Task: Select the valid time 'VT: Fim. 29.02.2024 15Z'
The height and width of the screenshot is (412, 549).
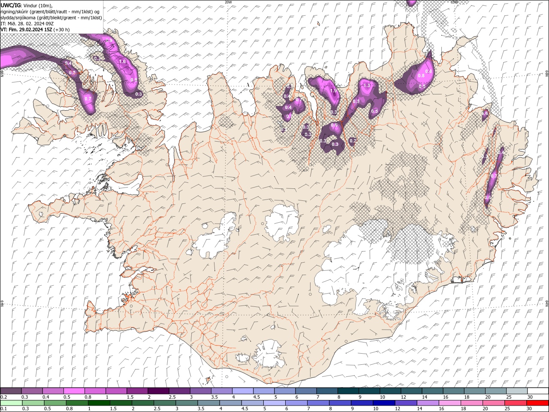Action: pyautogui.click(x=26, y=30)
